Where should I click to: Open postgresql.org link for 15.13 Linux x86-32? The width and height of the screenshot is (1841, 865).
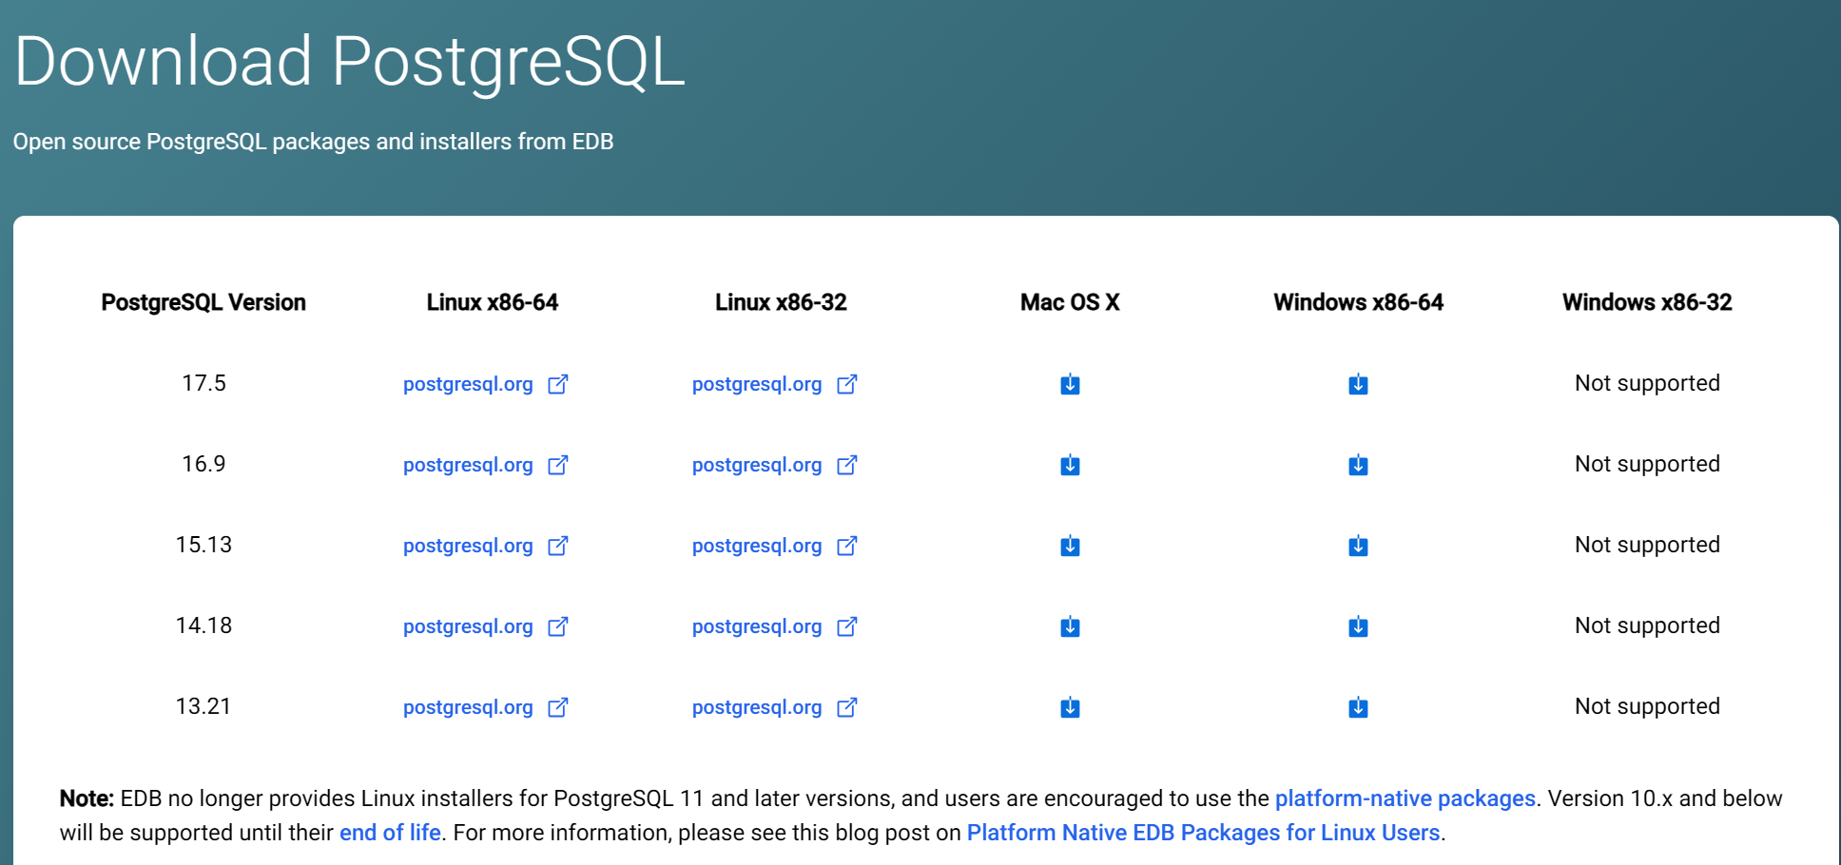point(775,546)
